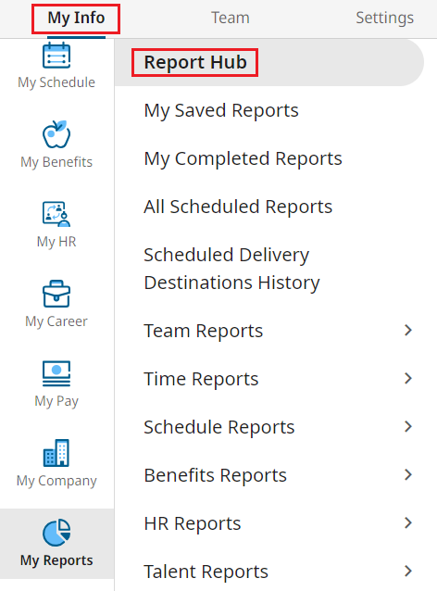Open Scheduled Delivery Destinations History
437x591 pixels.
pyautogui.click(x=231, y=269)
